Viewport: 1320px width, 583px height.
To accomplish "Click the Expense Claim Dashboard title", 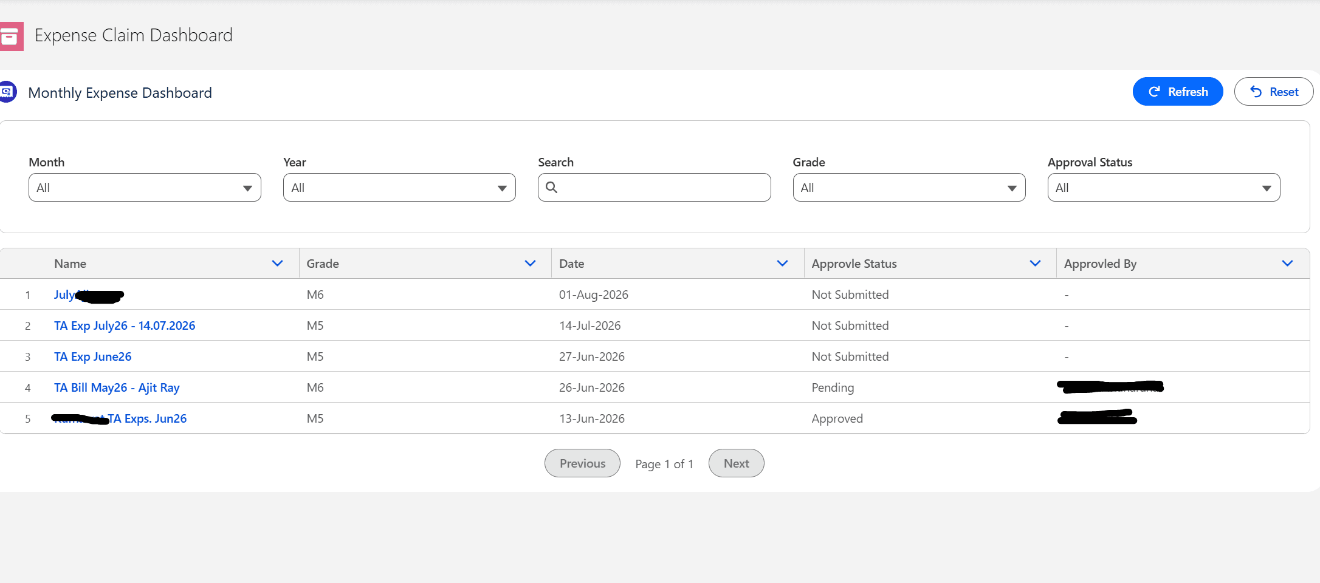I will 134,35.
